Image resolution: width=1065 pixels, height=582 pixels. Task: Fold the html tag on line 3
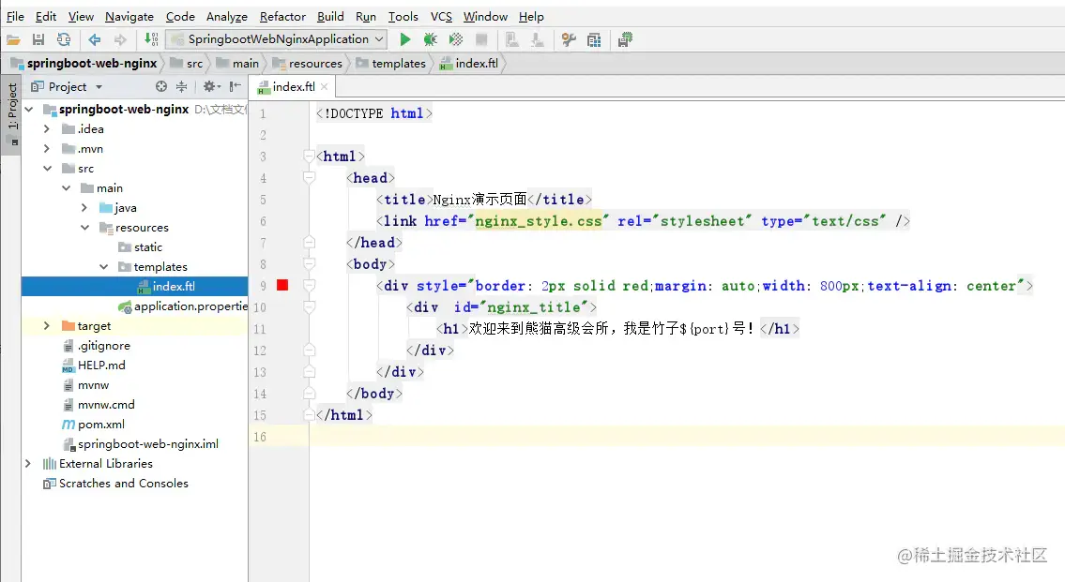tap(309, 157)
